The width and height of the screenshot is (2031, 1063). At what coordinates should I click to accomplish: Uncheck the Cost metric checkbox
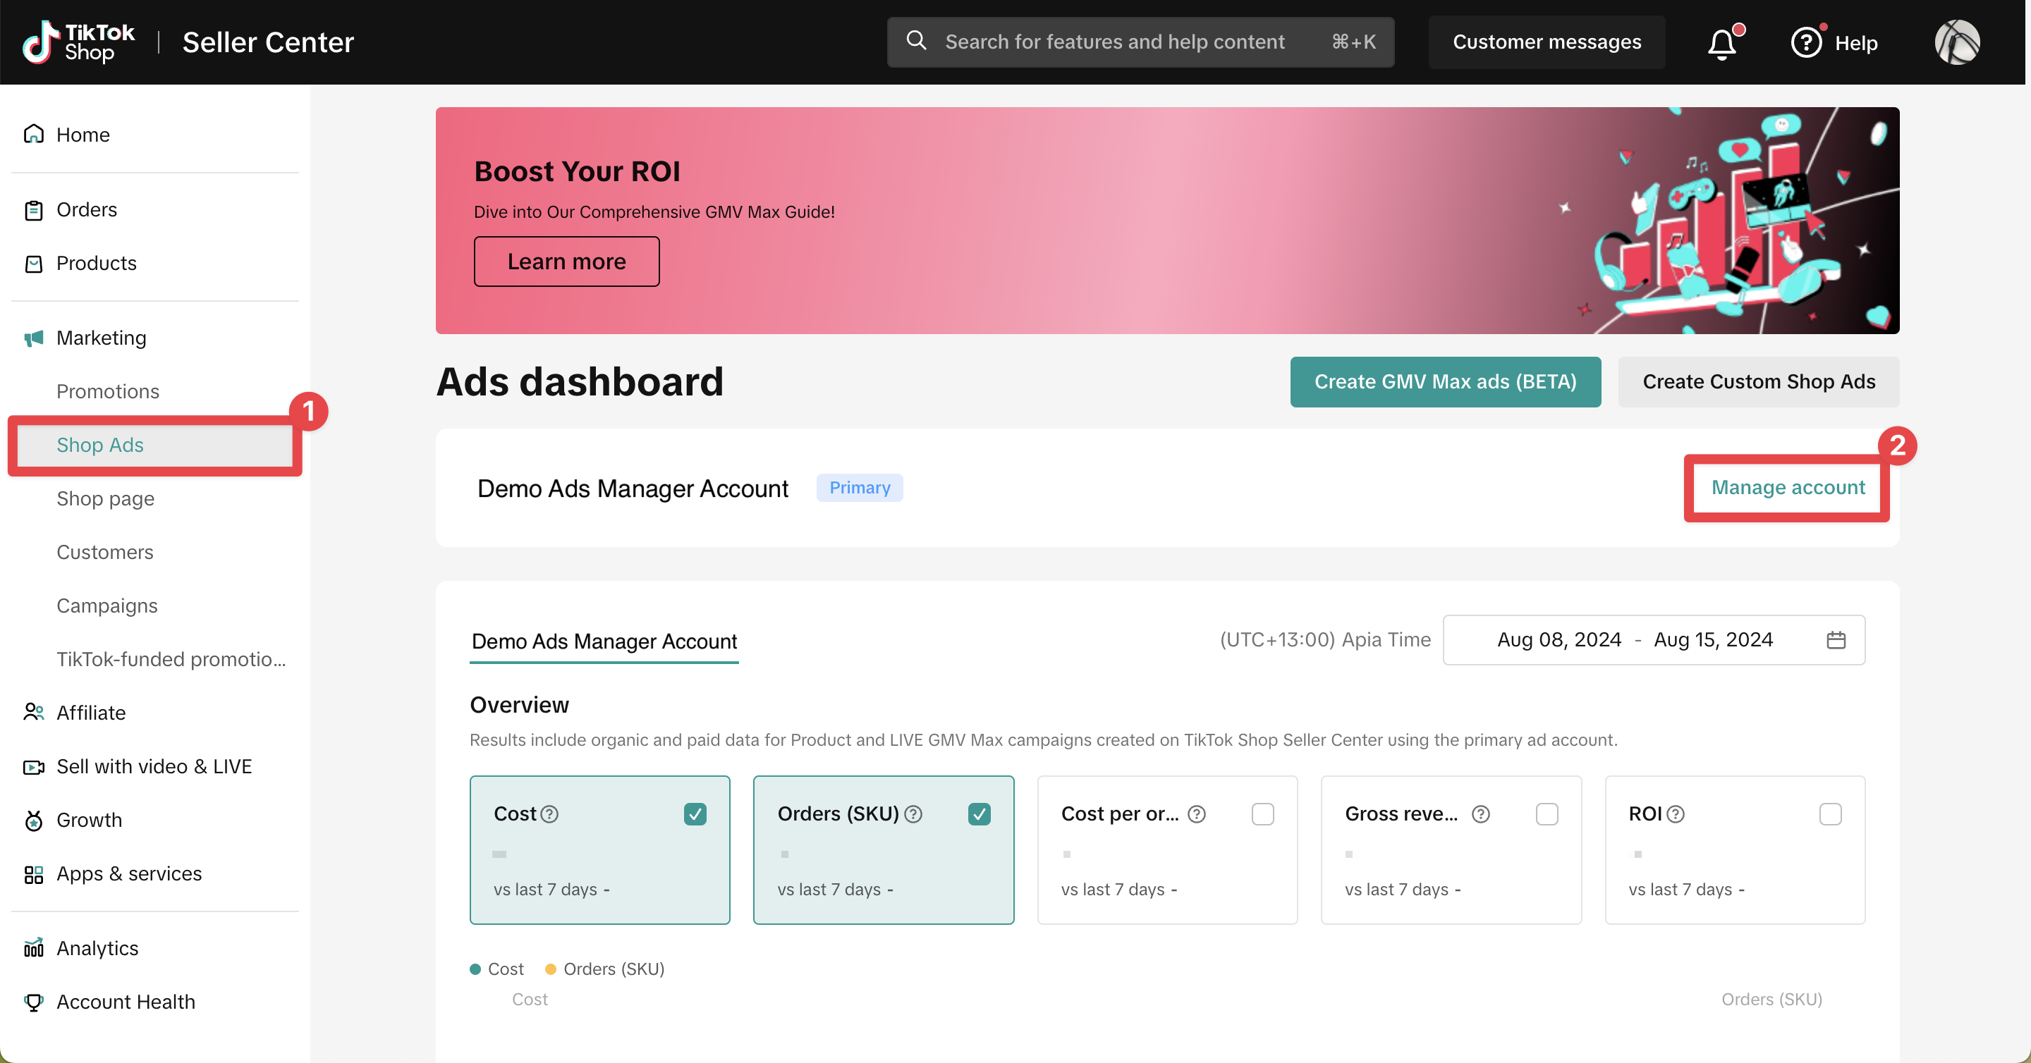[695, 814]
